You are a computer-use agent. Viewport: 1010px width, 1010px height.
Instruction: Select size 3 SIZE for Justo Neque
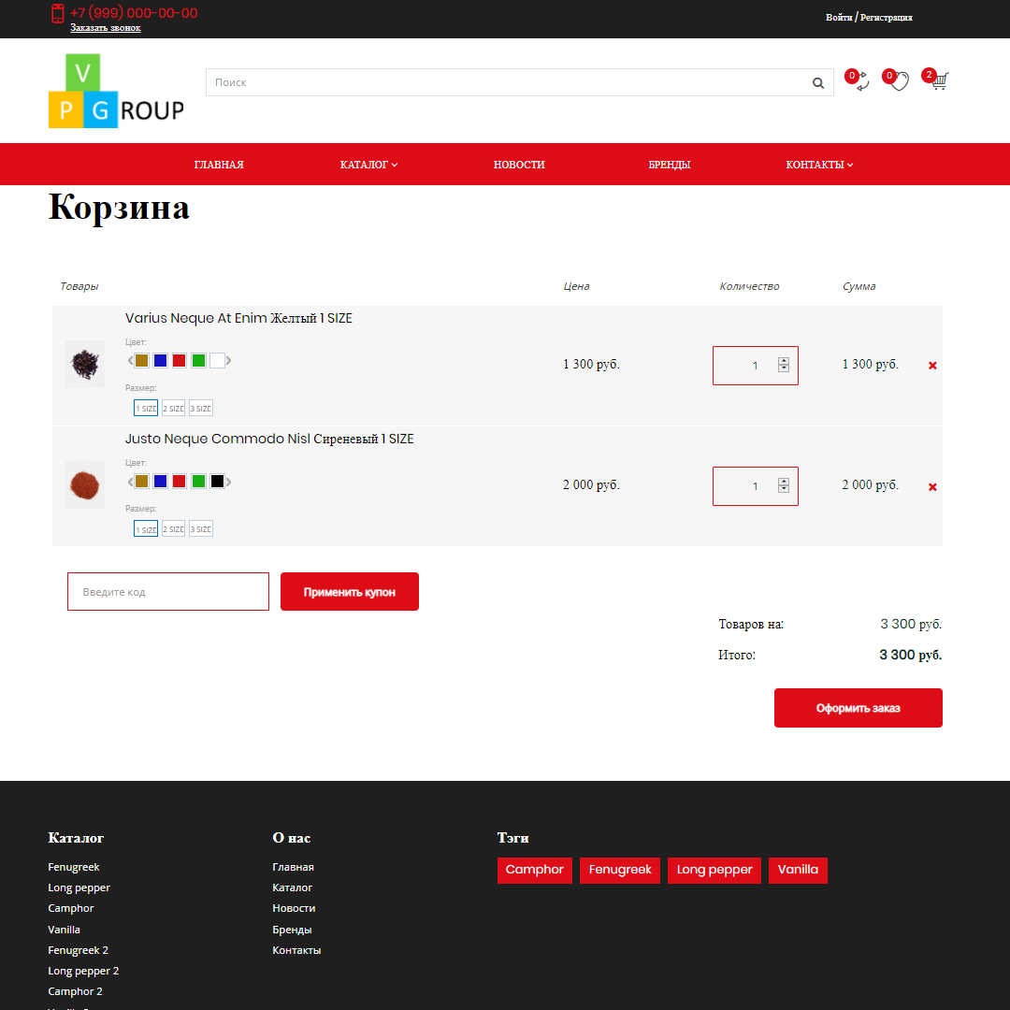tap(200, 528)
